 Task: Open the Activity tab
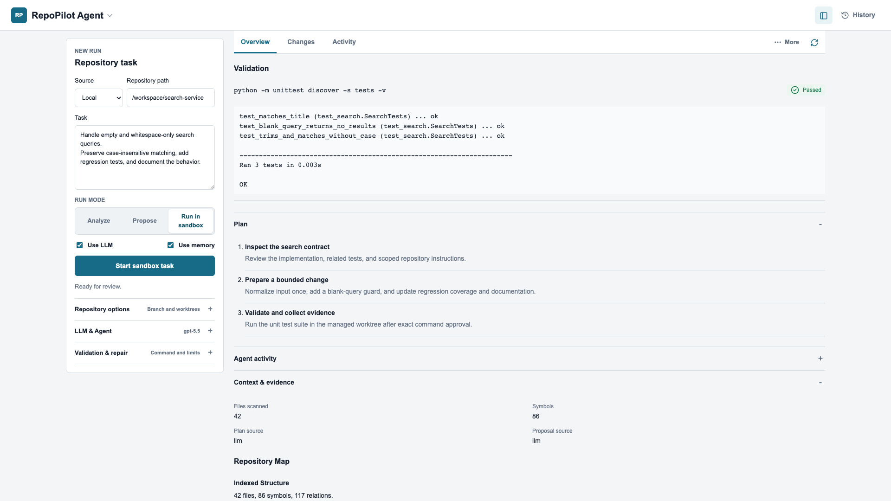344,42
